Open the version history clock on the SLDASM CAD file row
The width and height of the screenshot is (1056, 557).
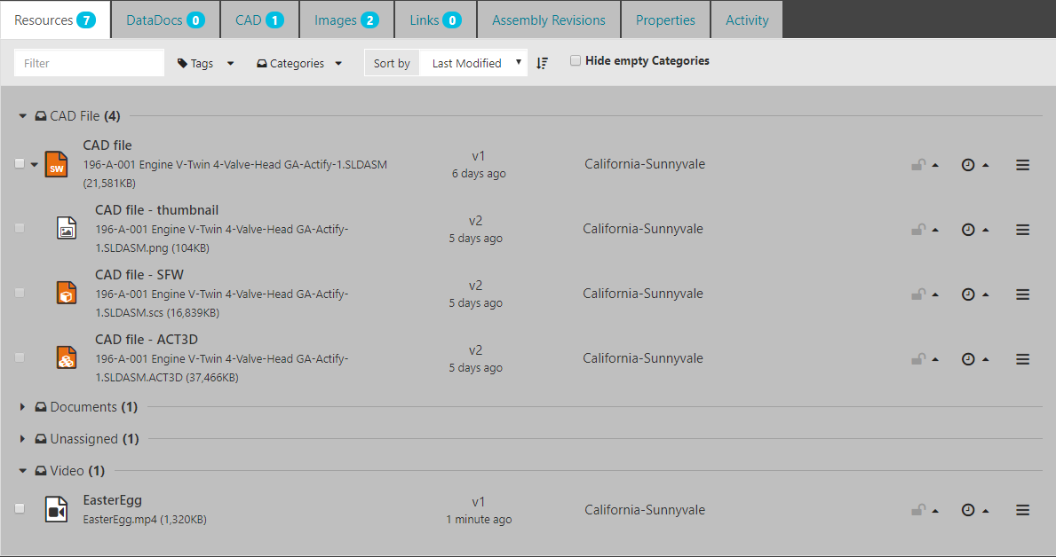coord(968,165)
